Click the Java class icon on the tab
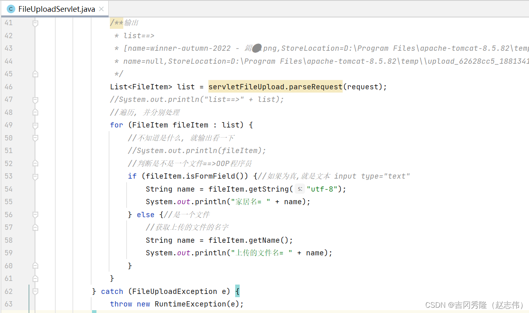 coord(11,9)
